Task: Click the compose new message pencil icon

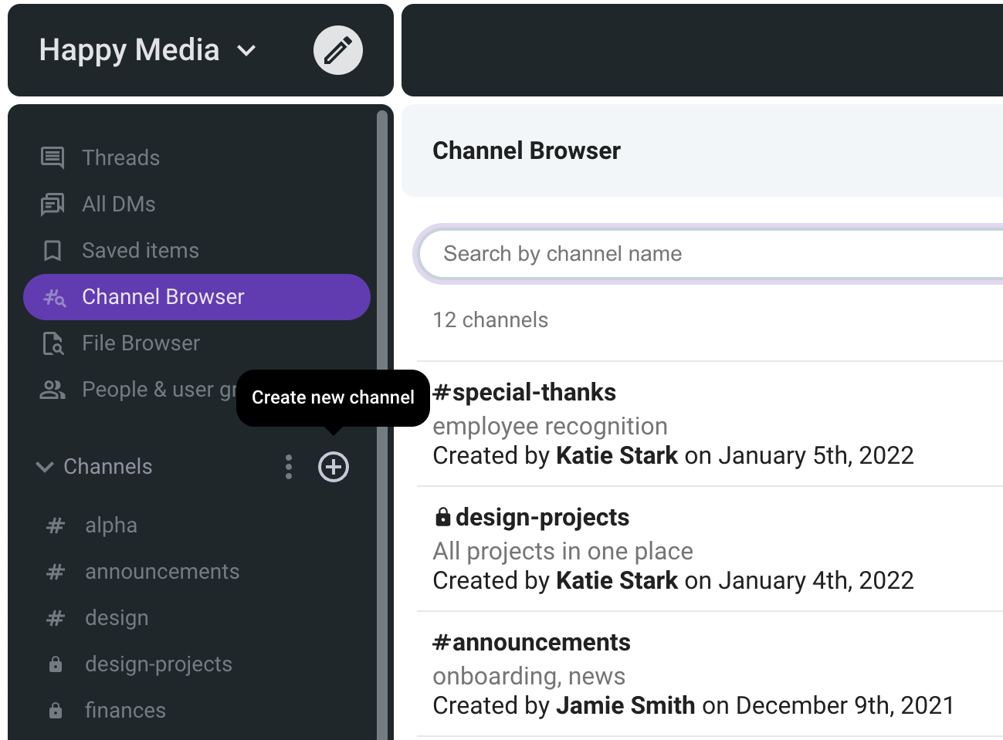Action: coord(337,50)
